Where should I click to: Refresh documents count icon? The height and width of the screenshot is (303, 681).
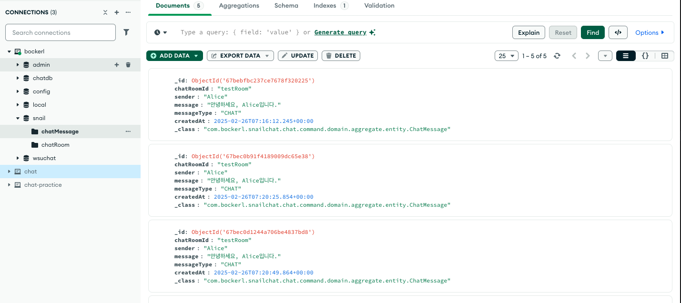557,56
